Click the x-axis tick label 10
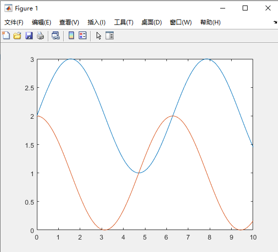Screen dimensions: 278x252 pos(253,237)
